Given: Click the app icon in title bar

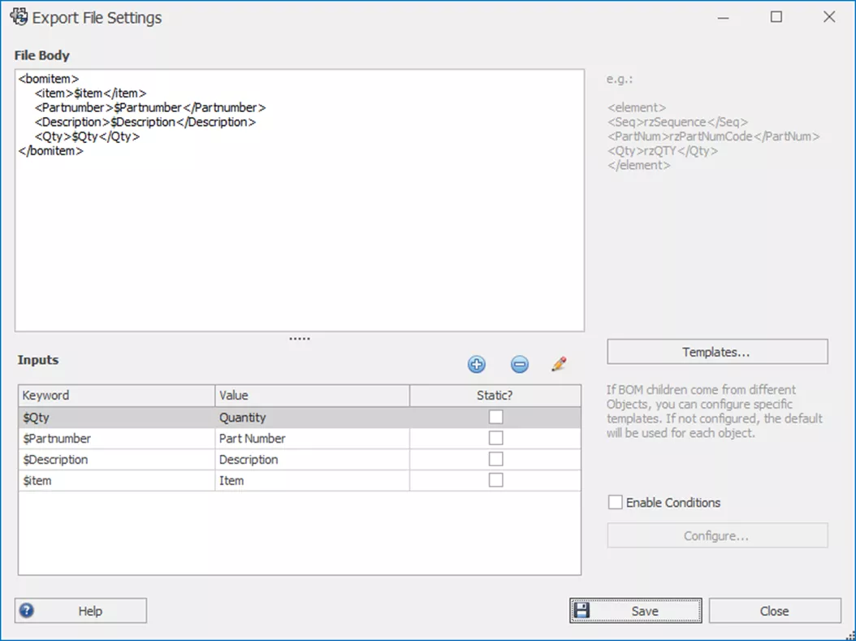Looking at the screenshot, I should [18, 17].
